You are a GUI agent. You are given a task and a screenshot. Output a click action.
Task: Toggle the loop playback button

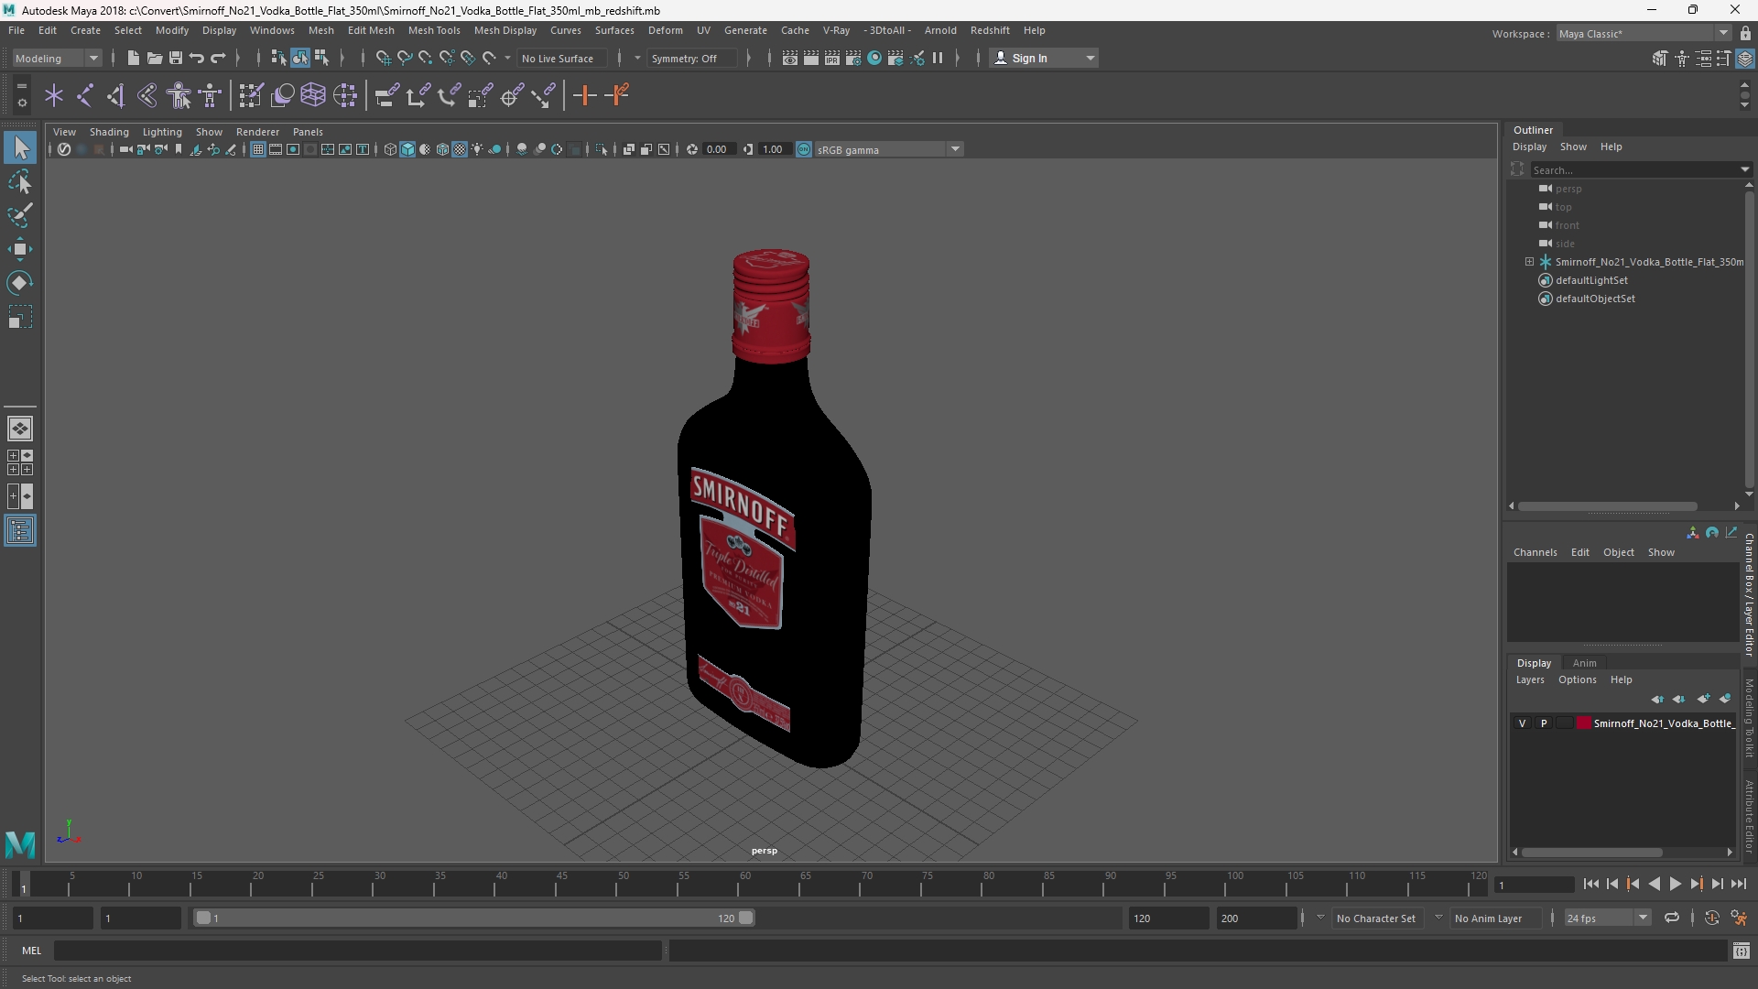coord(1672,918)
